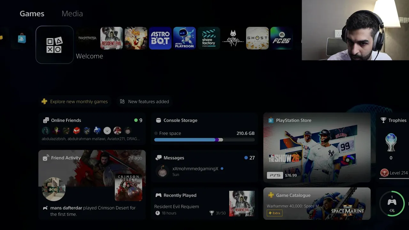Click the PlayStation Store header icon
This screenshot has height=230, width=409.
(271, 120)
